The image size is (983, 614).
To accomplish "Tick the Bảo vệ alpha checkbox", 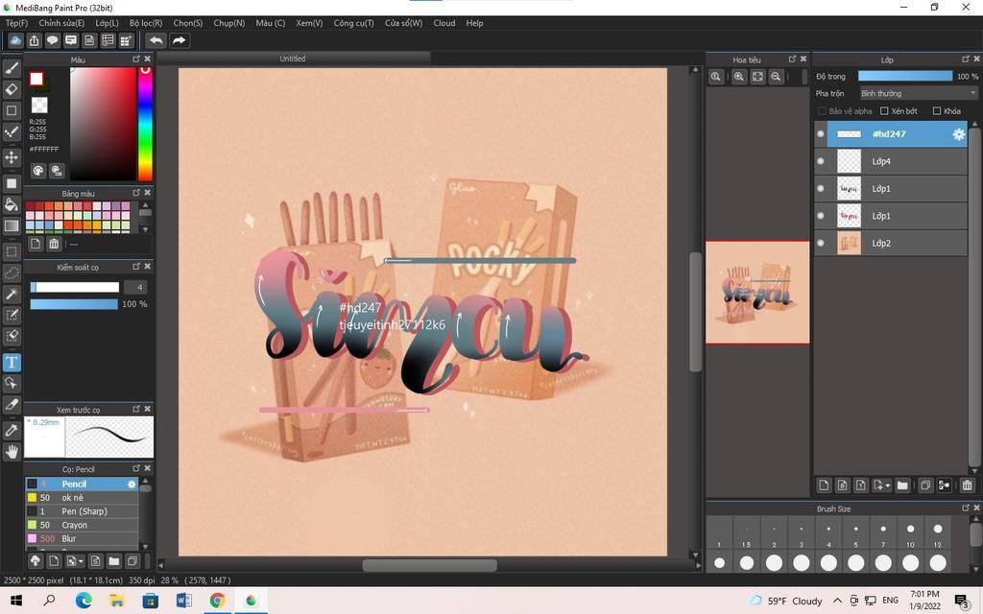I will [x=822, y=111].
